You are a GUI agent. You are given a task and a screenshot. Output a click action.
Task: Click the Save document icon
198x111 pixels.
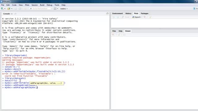click(x=16, y=9)
